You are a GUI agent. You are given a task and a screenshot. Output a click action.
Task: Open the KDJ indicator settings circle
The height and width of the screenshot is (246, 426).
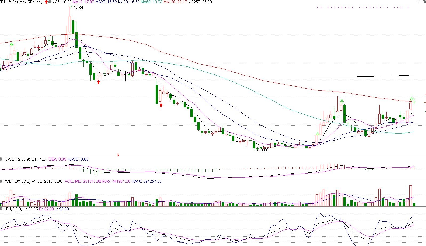point(1,209)
